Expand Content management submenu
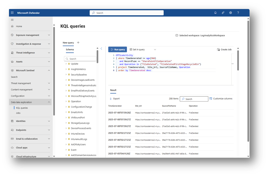 (x=49, y=89)
